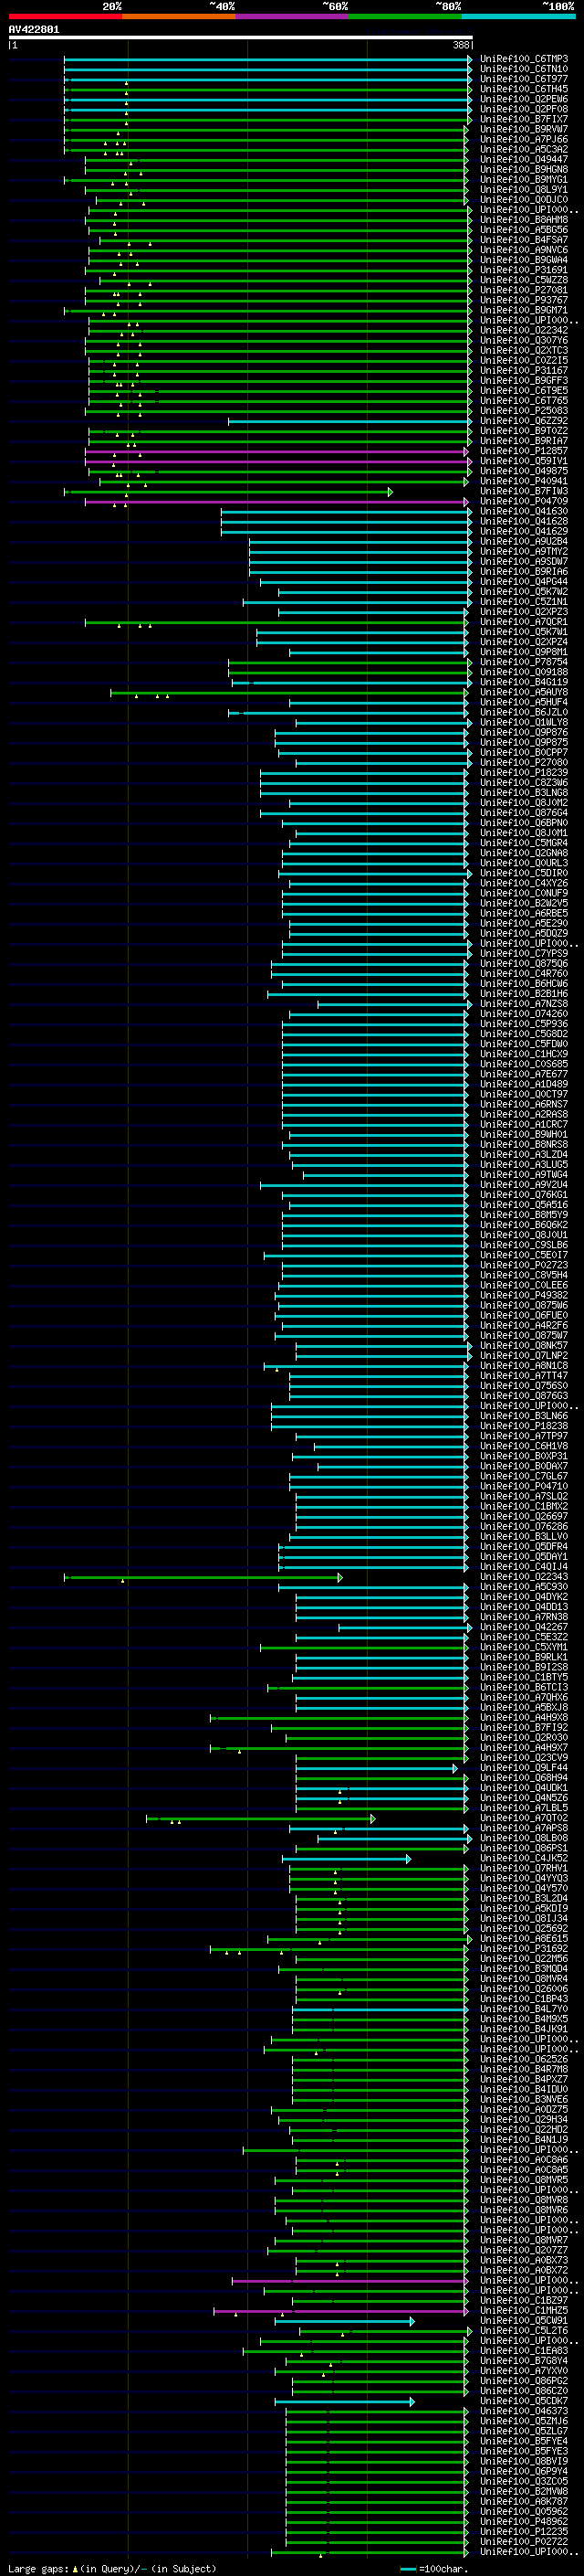Open the UniRef100_C6TN10 hit
Viewport: 584px width, 2576px height.
click(524, 69)
